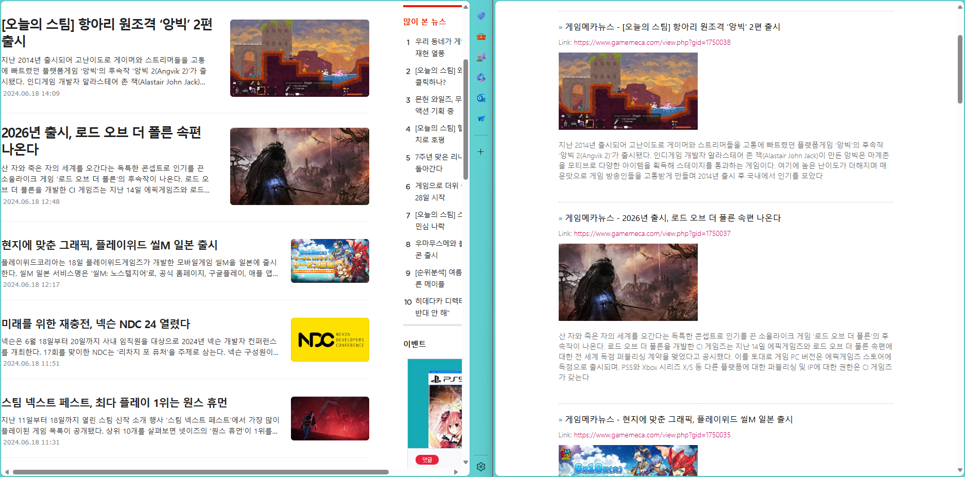This screenshot has width=965, height=477.
Task: Click '이벤트' section heading
Action: pos(415,344)
